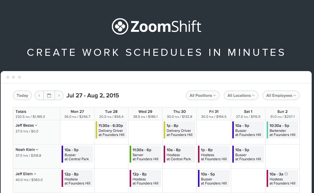Screen dimensions: 314x193
Task: Select the Mon 27 column header
Action: pyautogui.click(x=77, y=114)
